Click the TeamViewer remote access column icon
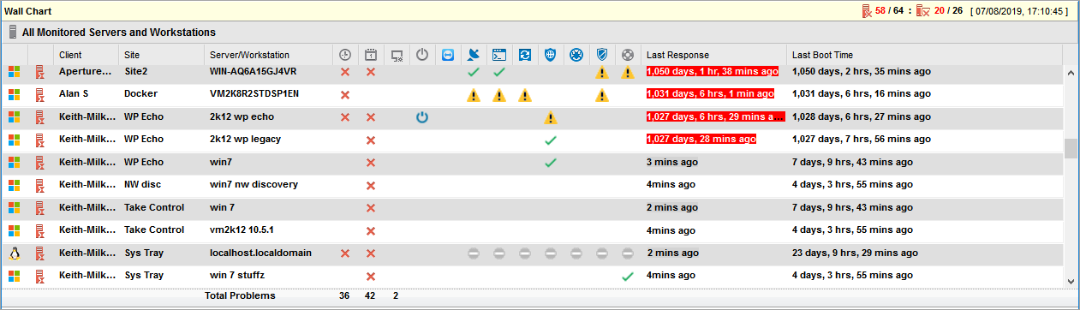Viewport: 1080px width, 310px height. (448, 55)
